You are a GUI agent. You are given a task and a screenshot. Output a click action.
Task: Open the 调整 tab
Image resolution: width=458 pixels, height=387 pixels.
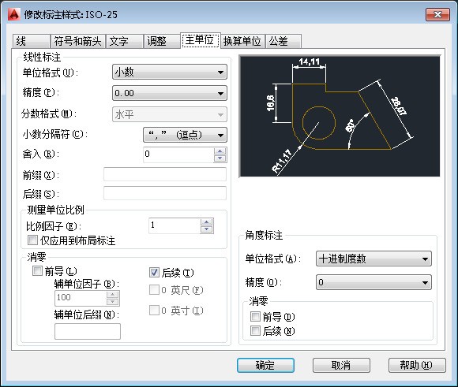(162, 41)
